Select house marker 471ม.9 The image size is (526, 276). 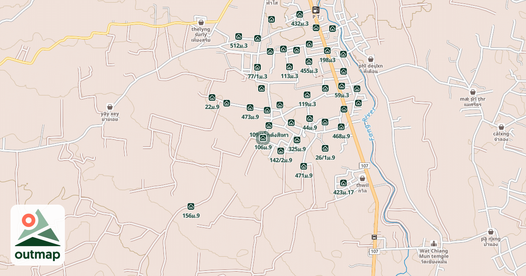click(x=304, y=166)
